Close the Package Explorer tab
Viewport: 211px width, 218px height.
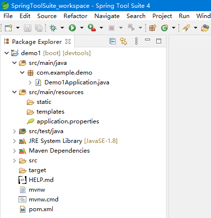(68, 41)
